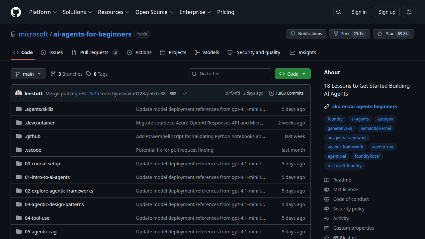
Task: Select the foundry topic tag
Action: click(x=335, y=119)
